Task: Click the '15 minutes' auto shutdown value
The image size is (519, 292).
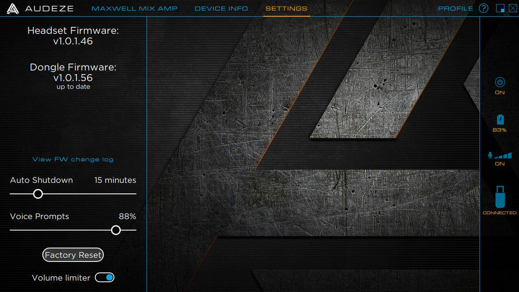Action: [115, 180]
